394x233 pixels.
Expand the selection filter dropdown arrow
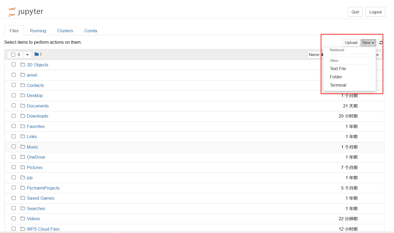[27, 55]
